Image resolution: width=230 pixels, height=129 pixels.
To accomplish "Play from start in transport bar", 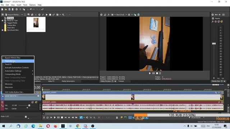I will point(51,118).
